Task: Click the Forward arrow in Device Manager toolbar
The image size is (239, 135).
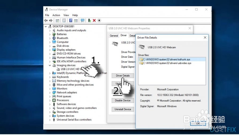Action: click(x=51, y=20)
